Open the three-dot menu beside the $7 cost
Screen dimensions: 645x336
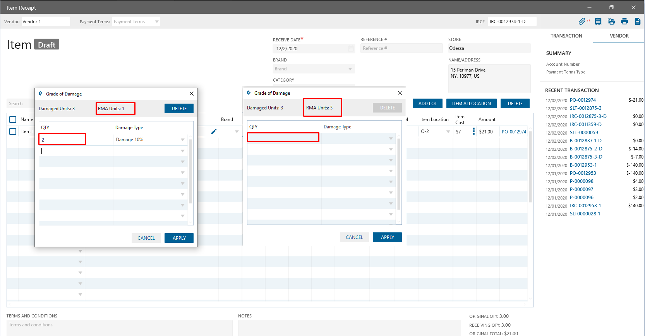pyautogui.click(x=473, y=131)
